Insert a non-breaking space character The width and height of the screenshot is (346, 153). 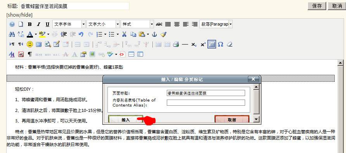21,54
